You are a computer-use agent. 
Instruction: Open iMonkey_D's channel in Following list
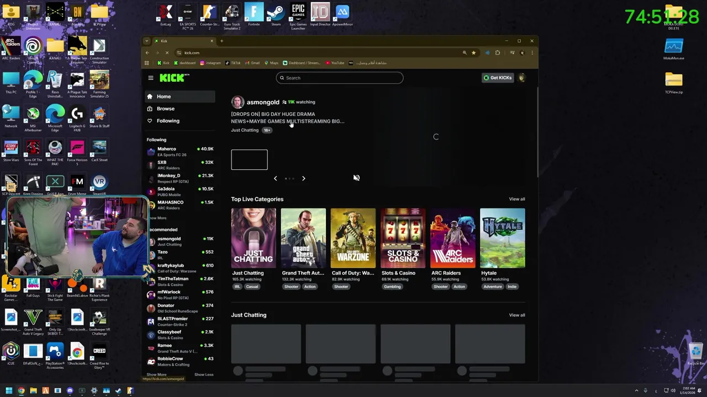click(x=180, y=178)
